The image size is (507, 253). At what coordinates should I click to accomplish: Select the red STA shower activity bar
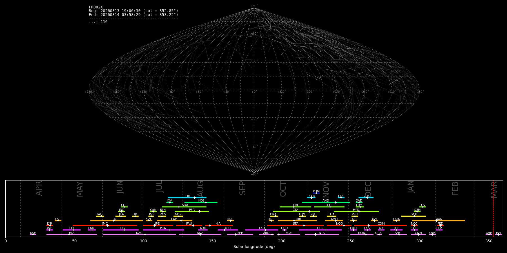(x=295, y=225)
